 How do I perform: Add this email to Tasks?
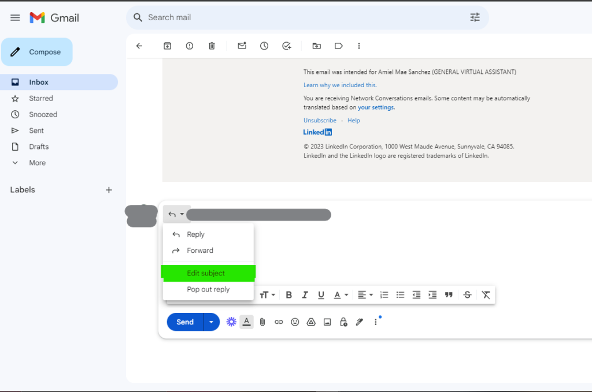click(x=287, y=46)
